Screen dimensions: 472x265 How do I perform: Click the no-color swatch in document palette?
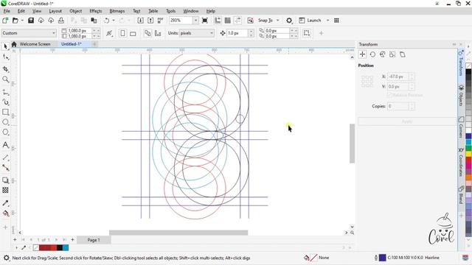36,247
